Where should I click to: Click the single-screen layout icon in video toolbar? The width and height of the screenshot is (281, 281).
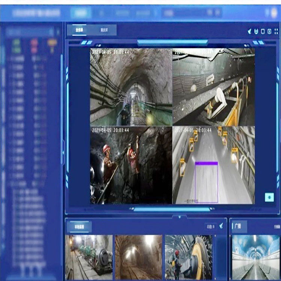coord(263,31)
